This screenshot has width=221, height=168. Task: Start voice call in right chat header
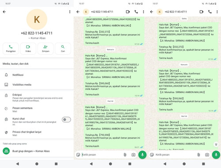point(210,12)
